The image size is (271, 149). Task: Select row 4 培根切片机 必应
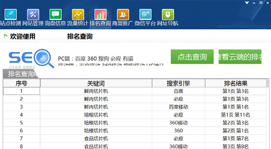click(x=135, y=115)
